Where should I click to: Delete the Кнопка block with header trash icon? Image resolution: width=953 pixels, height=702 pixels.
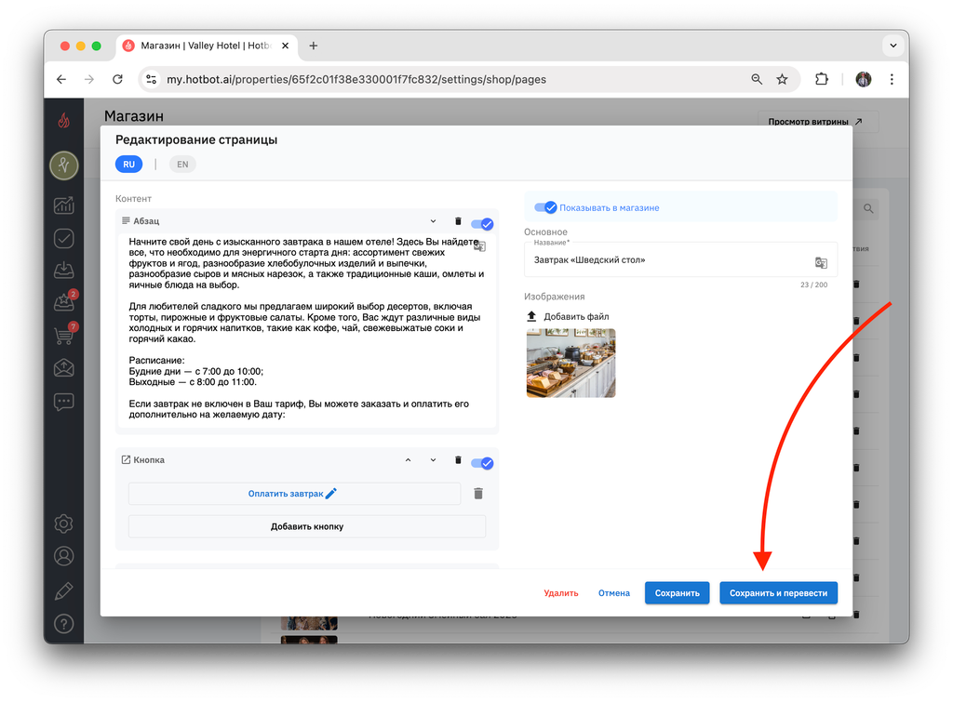(x=458, y=459)
